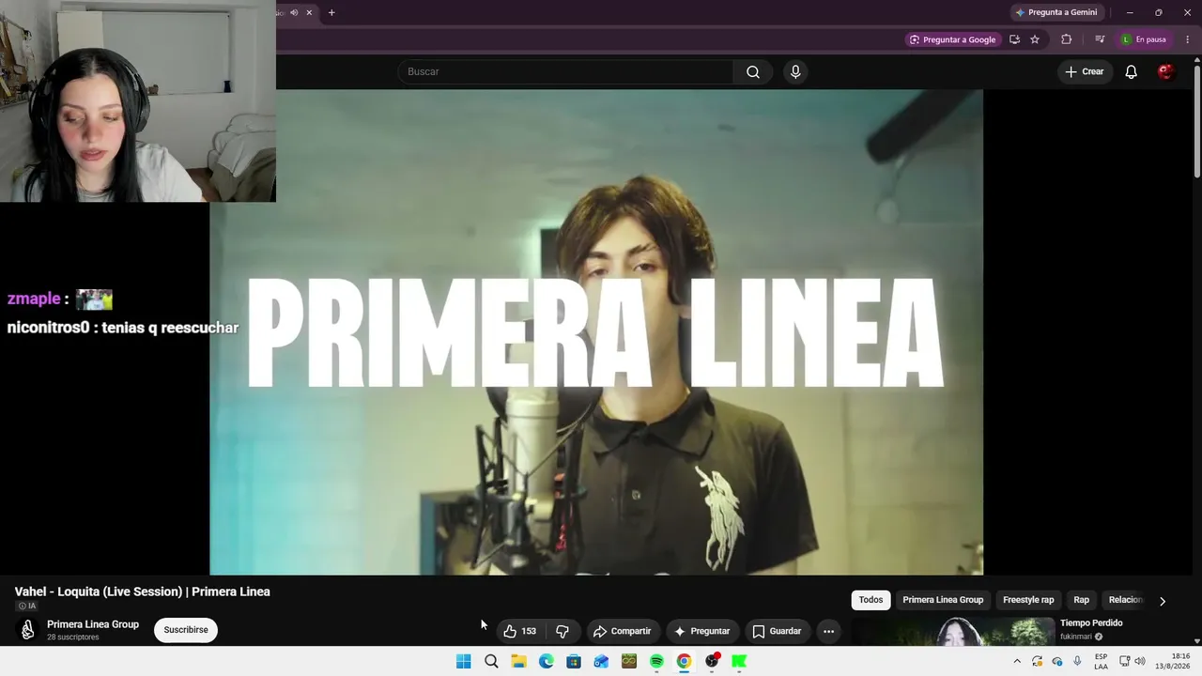Viewport: 1202px width, 676px height.
Task: Open File Explorer from the taskbar
Action: click(x=518, y=661)
